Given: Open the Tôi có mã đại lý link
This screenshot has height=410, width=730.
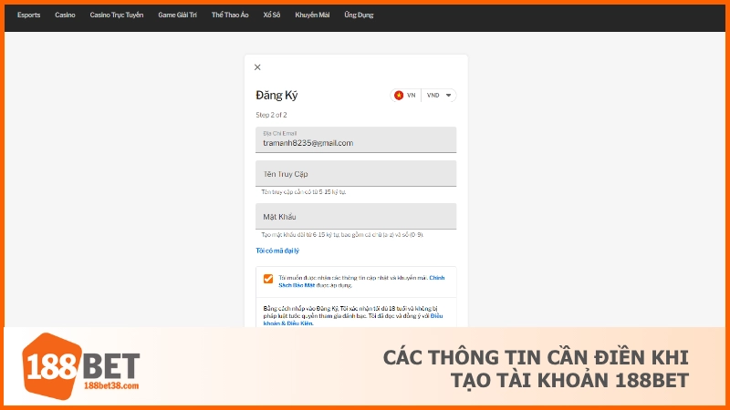Looking at the screenshot, I should 277,251.
